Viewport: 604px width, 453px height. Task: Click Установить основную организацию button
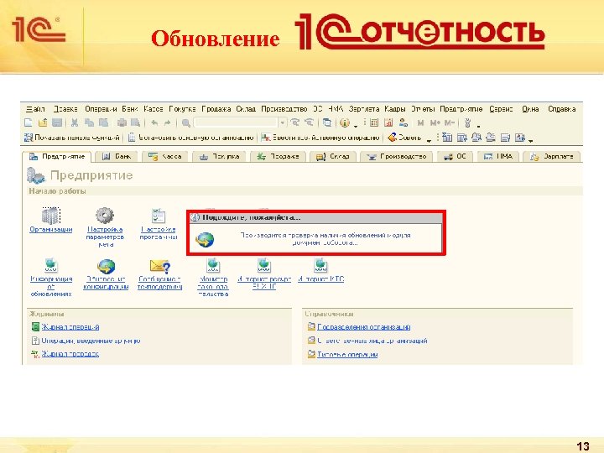click(191, 138)
